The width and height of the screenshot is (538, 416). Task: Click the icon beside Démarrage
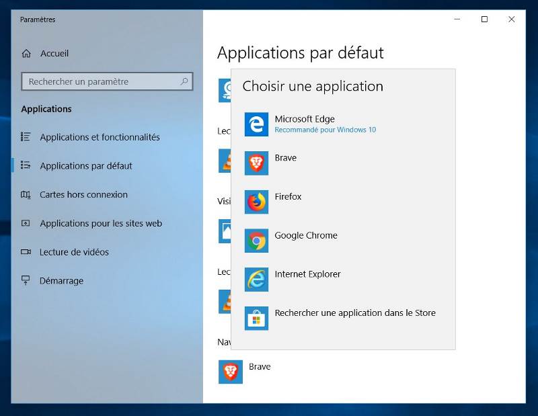(26, 280)
